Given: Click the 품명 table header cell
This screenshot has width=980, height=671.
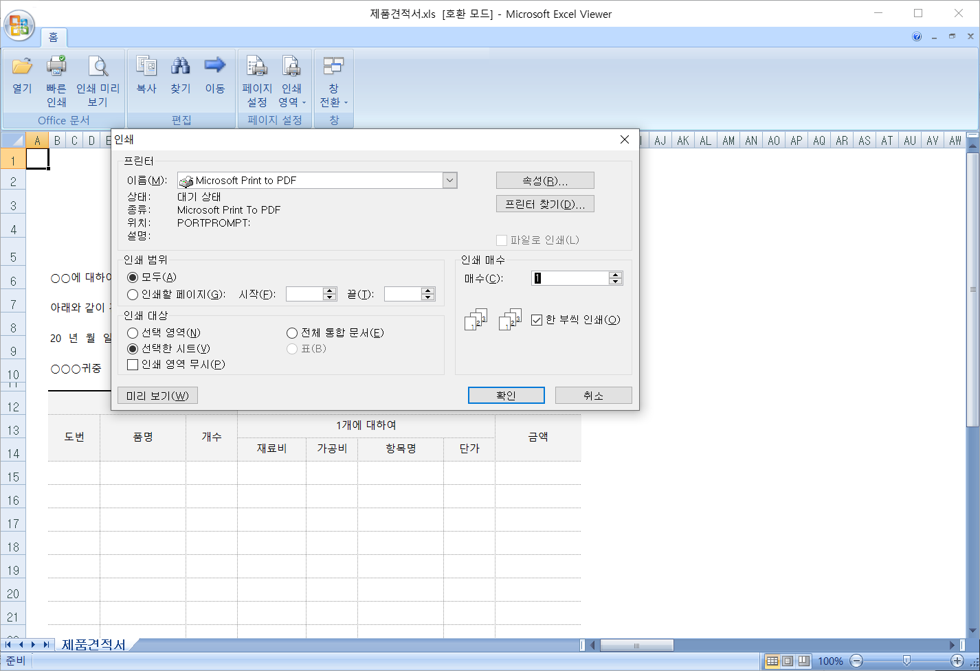Looking at the screenshot, I should (143, 437).
